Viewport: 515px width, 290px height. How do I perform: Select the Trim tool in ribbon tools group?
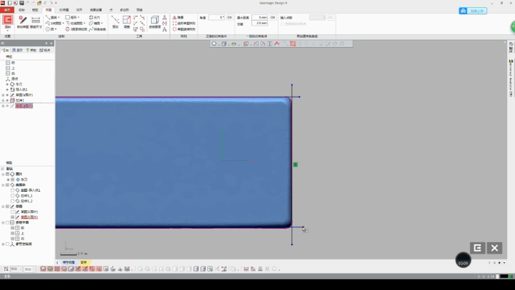(115, 20)
